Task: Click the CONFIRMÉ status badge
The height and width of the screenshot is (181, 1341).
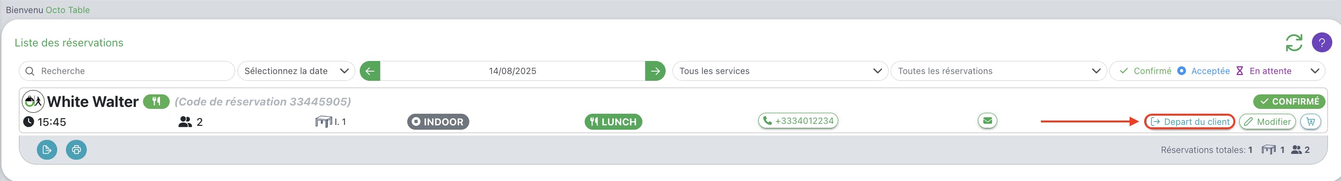Action: 1289,102
